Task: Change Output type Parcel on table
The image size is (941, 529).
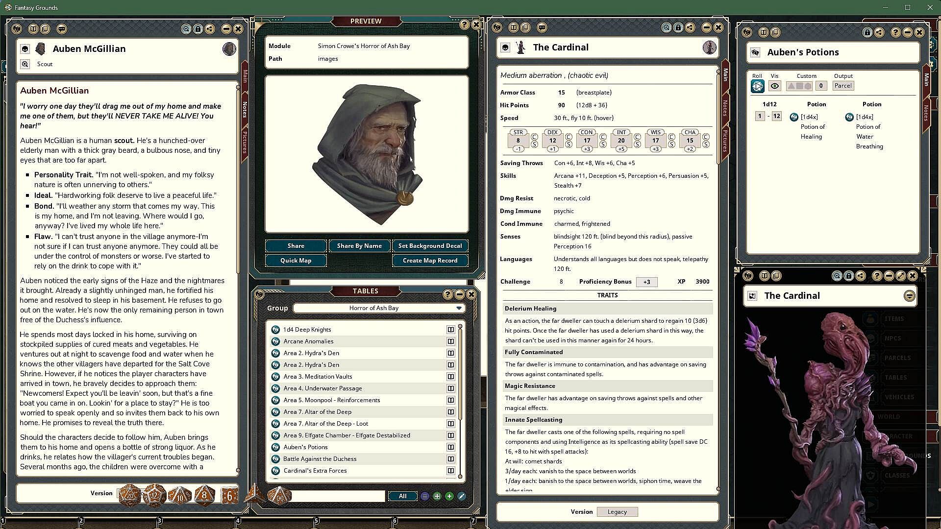Action: (842, 86)
